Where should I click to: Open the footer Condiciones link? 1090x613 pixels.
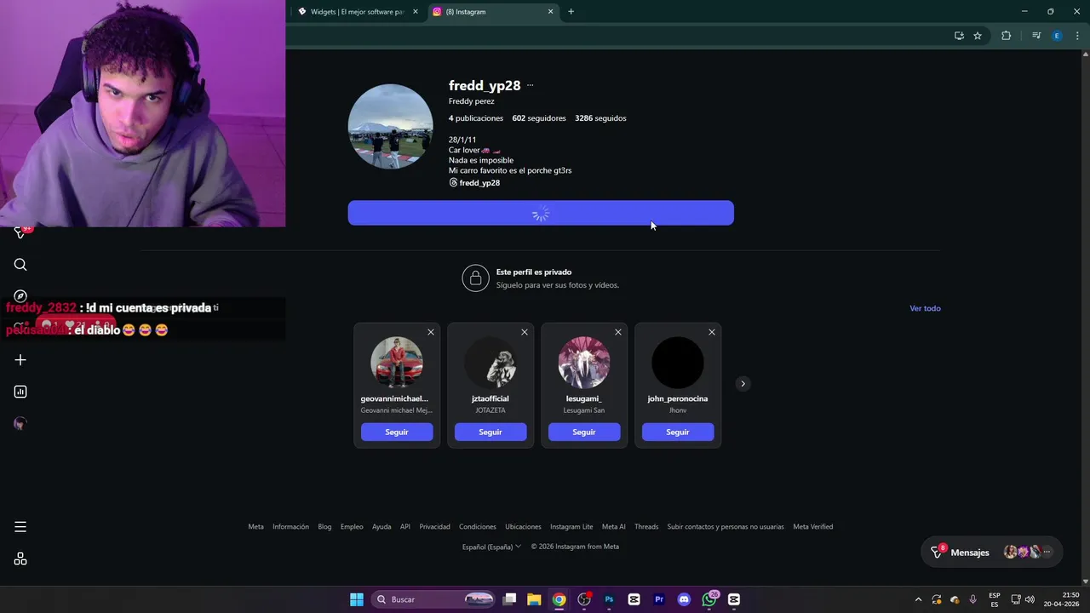pyautogui.click(x=478, y=527)
